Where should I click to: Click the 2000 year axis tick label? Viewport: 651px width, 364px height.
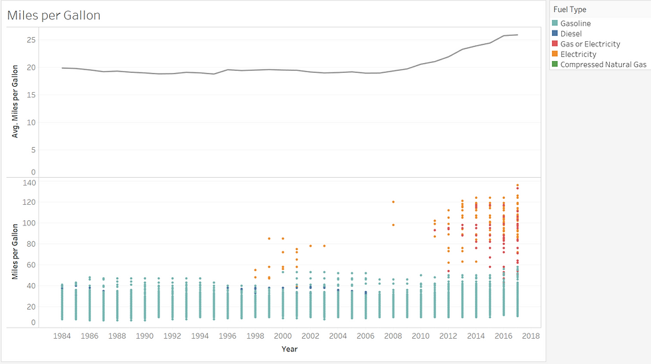click(283, 335)
